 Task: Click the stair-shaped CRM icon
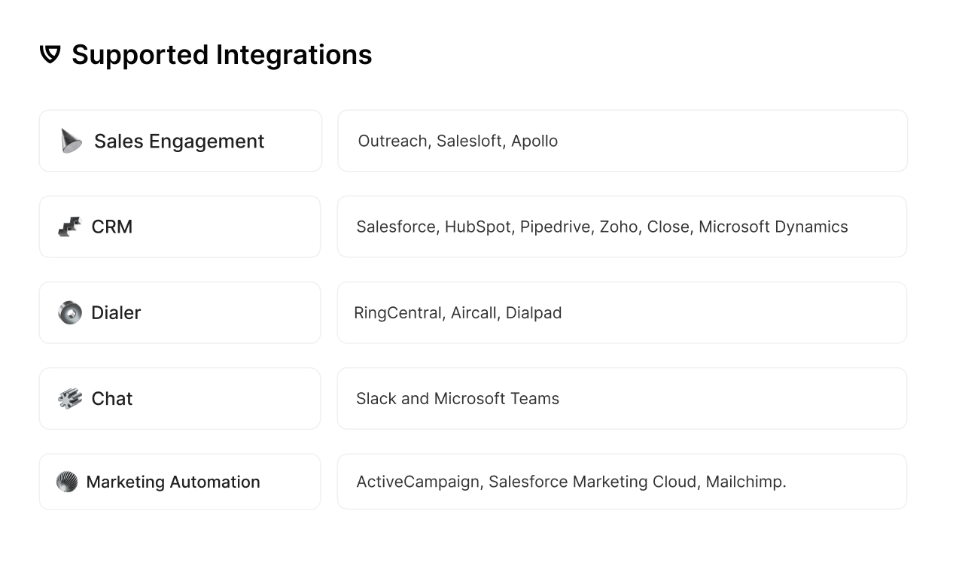(69, 227)
